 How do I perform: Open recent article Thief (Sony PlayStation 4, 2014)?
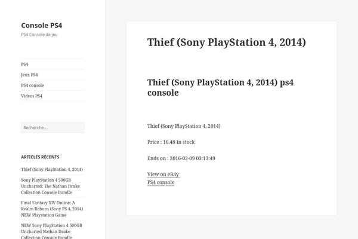click(52, 170)
